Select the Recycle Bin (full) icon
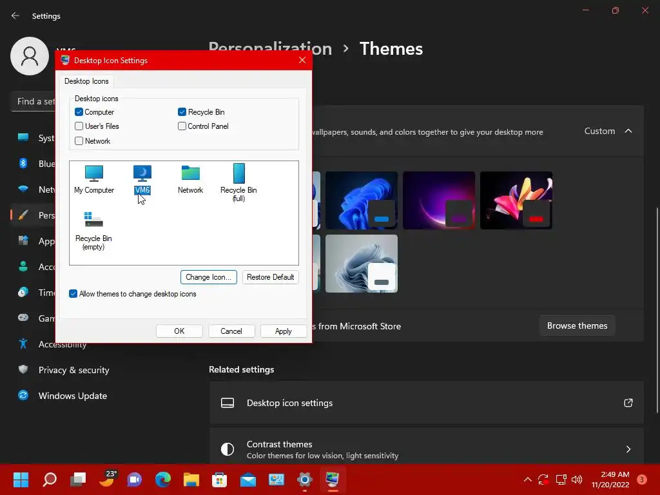Viewport: 660px width, 495px height. point(238,182)
